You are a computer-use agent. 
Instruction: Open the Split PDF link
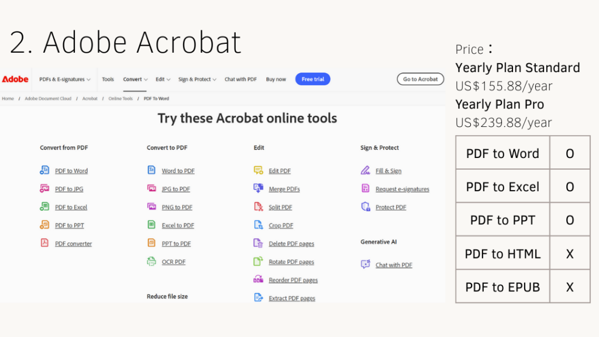pyautogui.click(x=280, y=207)
